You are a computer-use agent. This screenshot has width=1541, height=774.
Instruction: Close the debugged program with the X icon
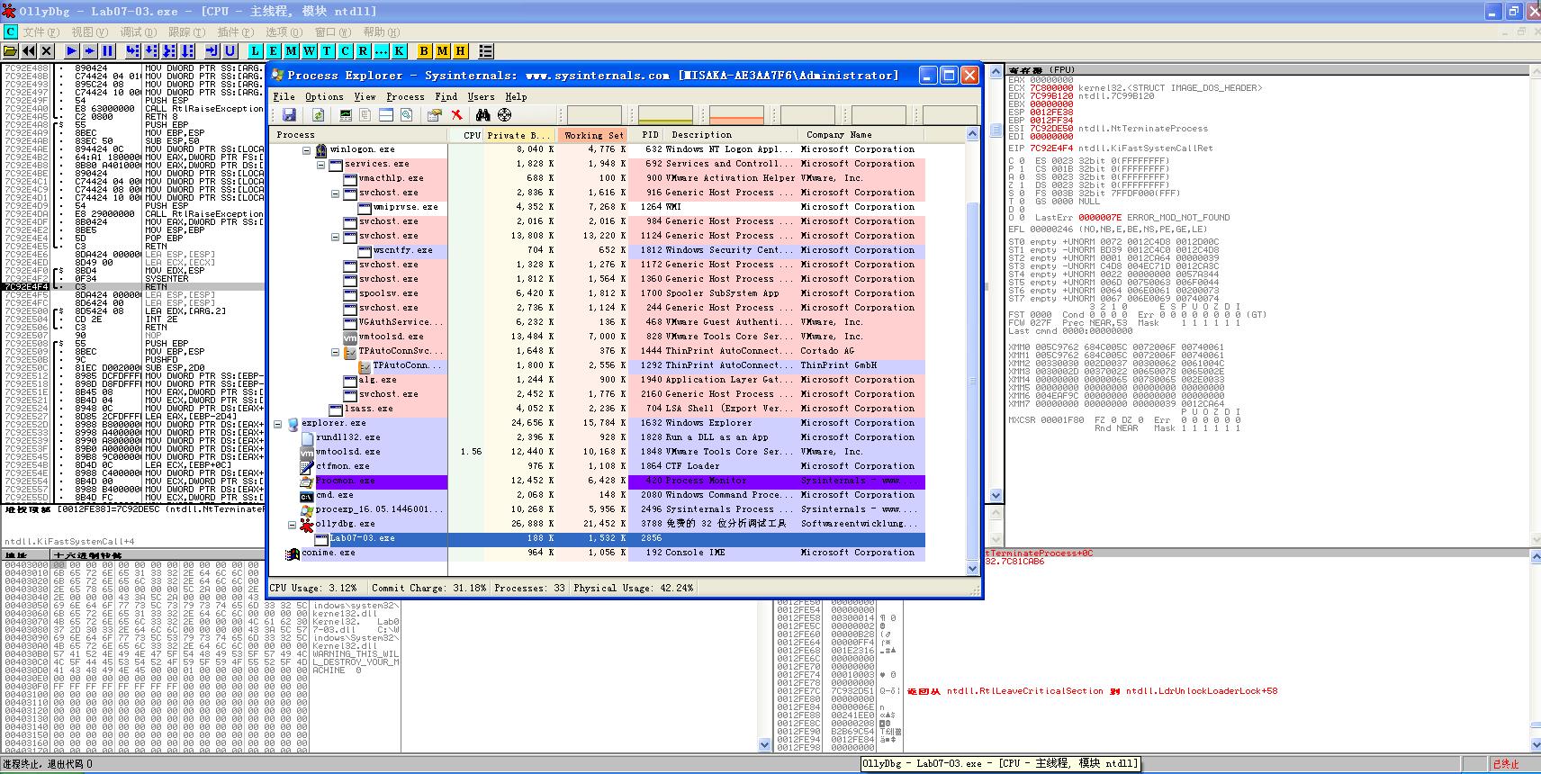pos(46,51)
